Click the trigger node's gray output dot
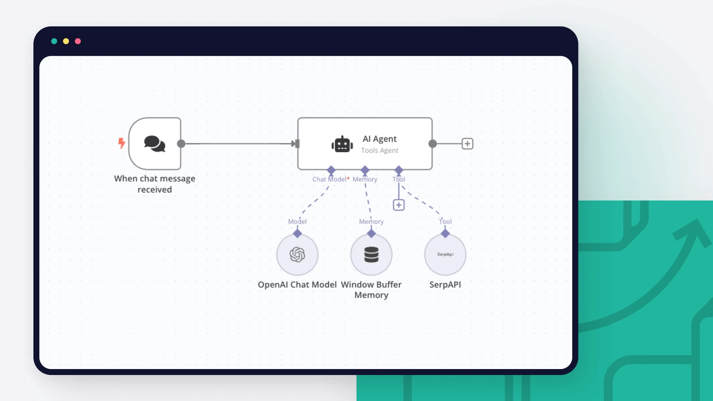Viewport: 713px width, 401px height. click(181, 144)
